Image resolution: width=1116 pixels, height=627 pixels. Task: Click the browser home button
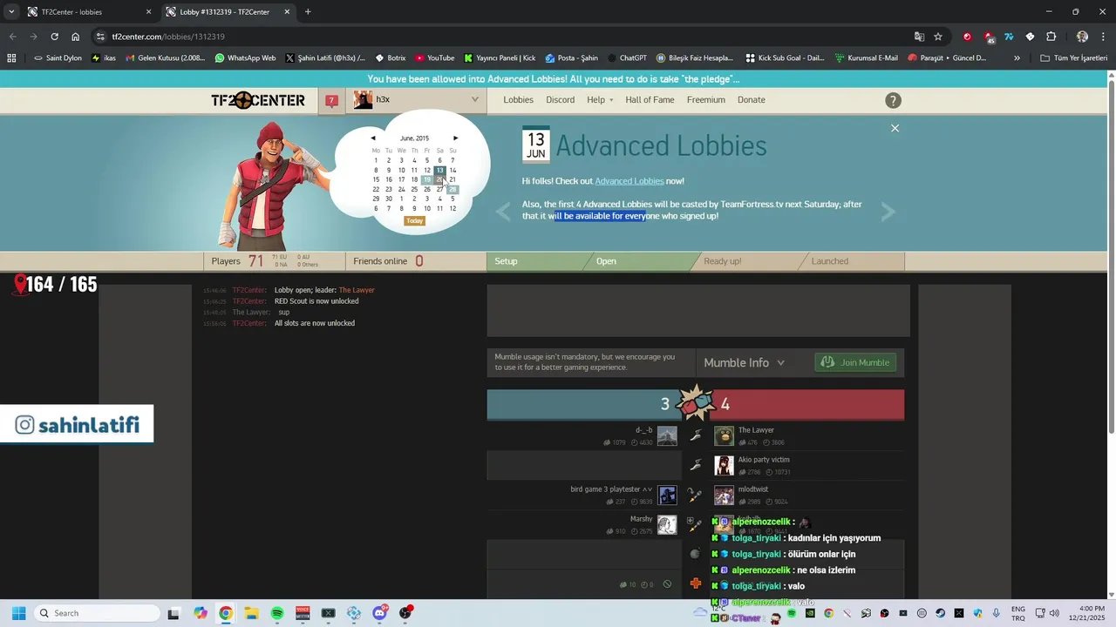75,37
